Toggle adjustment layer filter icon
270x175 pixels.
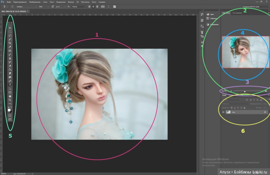click(x=250, y=100)
